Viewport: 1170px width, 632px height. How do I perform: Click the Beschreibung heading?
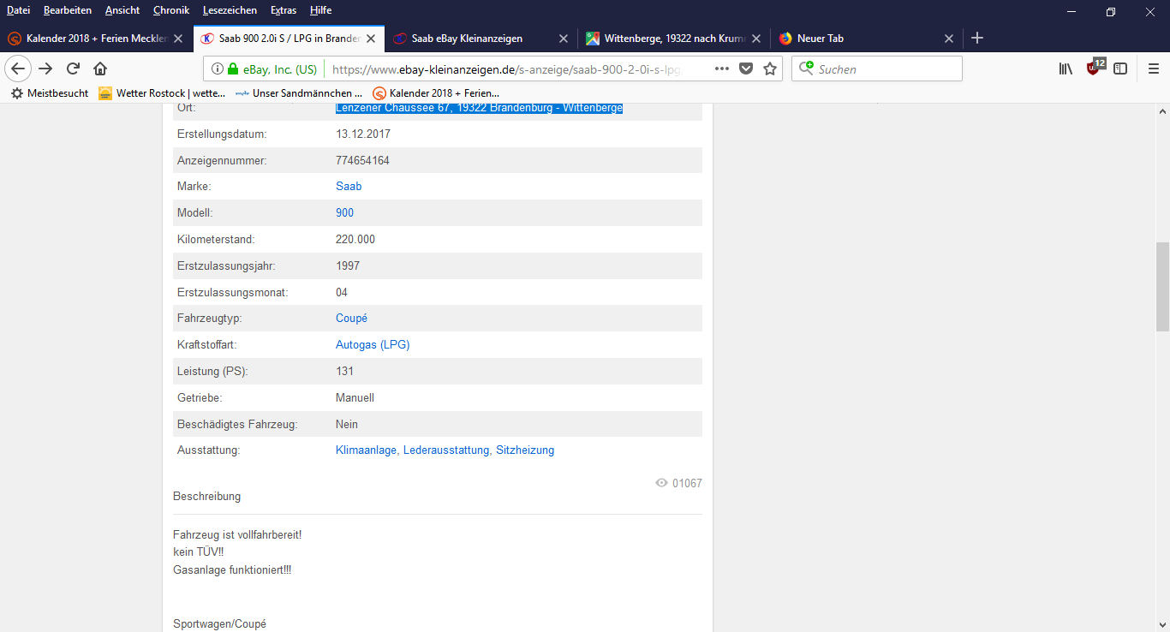click(x=206, y=496)
